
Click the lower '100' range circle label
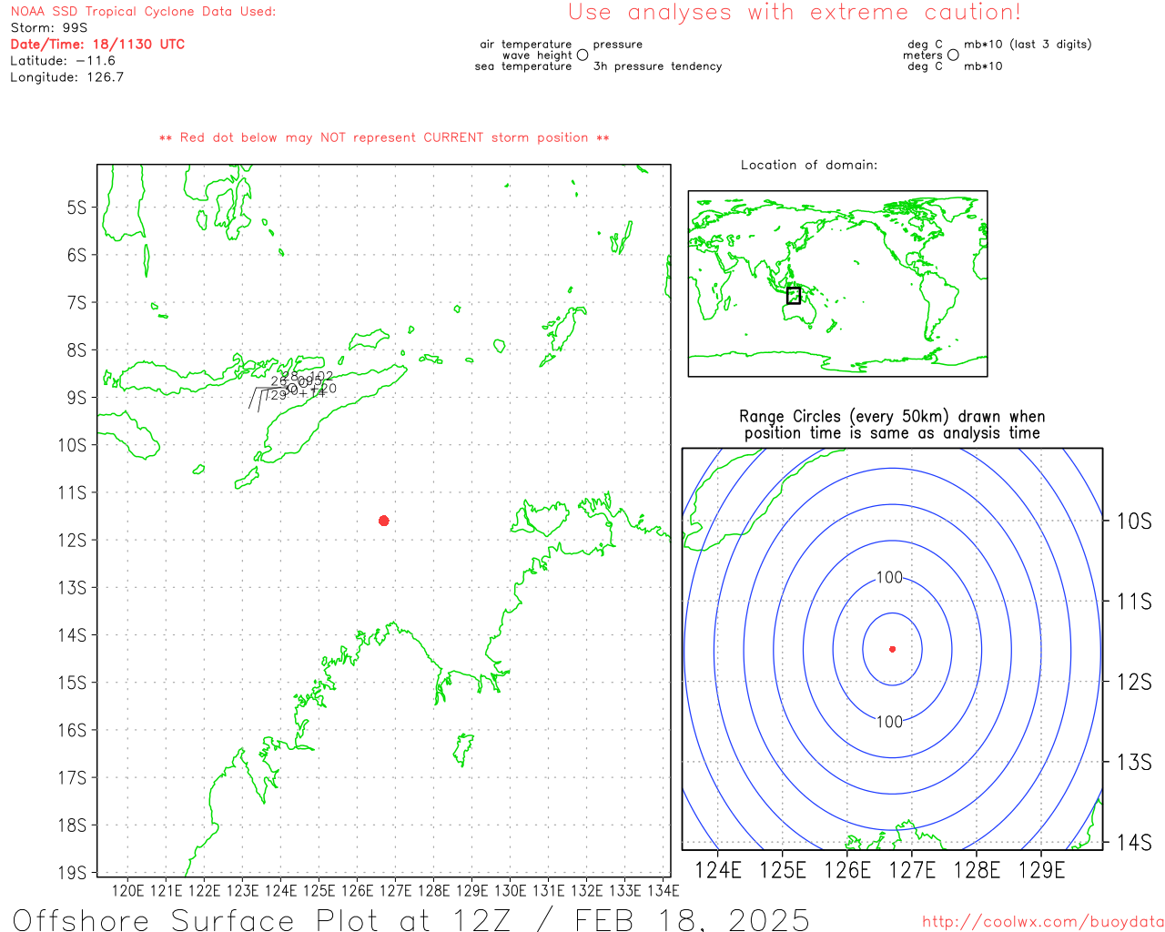tap(889, 722)
